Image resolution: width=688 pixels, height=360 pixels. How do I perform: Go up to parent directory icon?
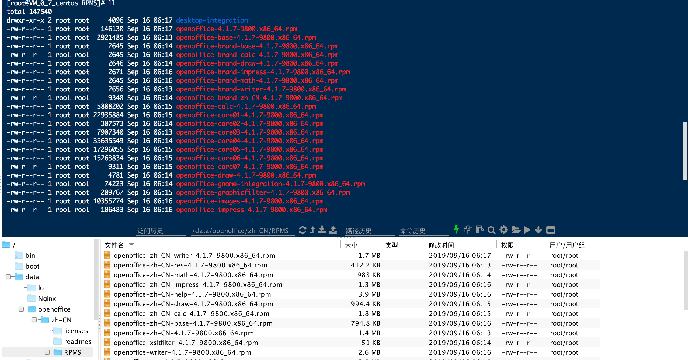312,230
